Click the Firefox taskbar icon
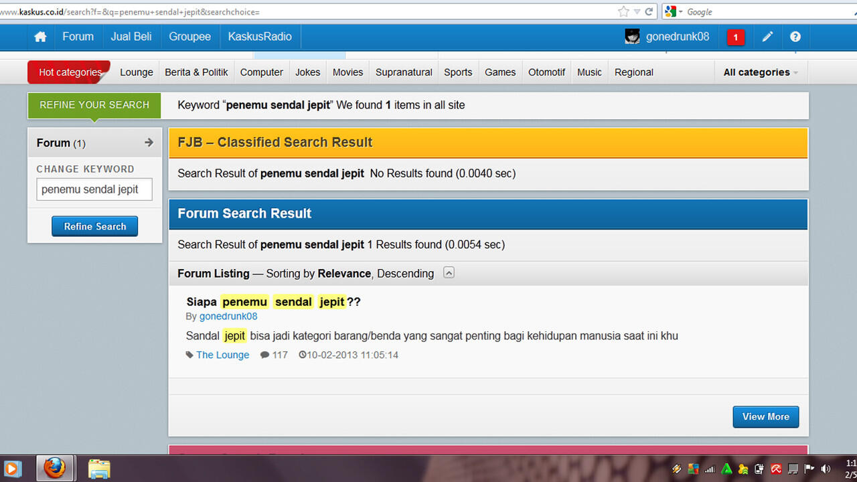Image resolution: width=857 pixels, height=482 pixels. tap(55, 468)
